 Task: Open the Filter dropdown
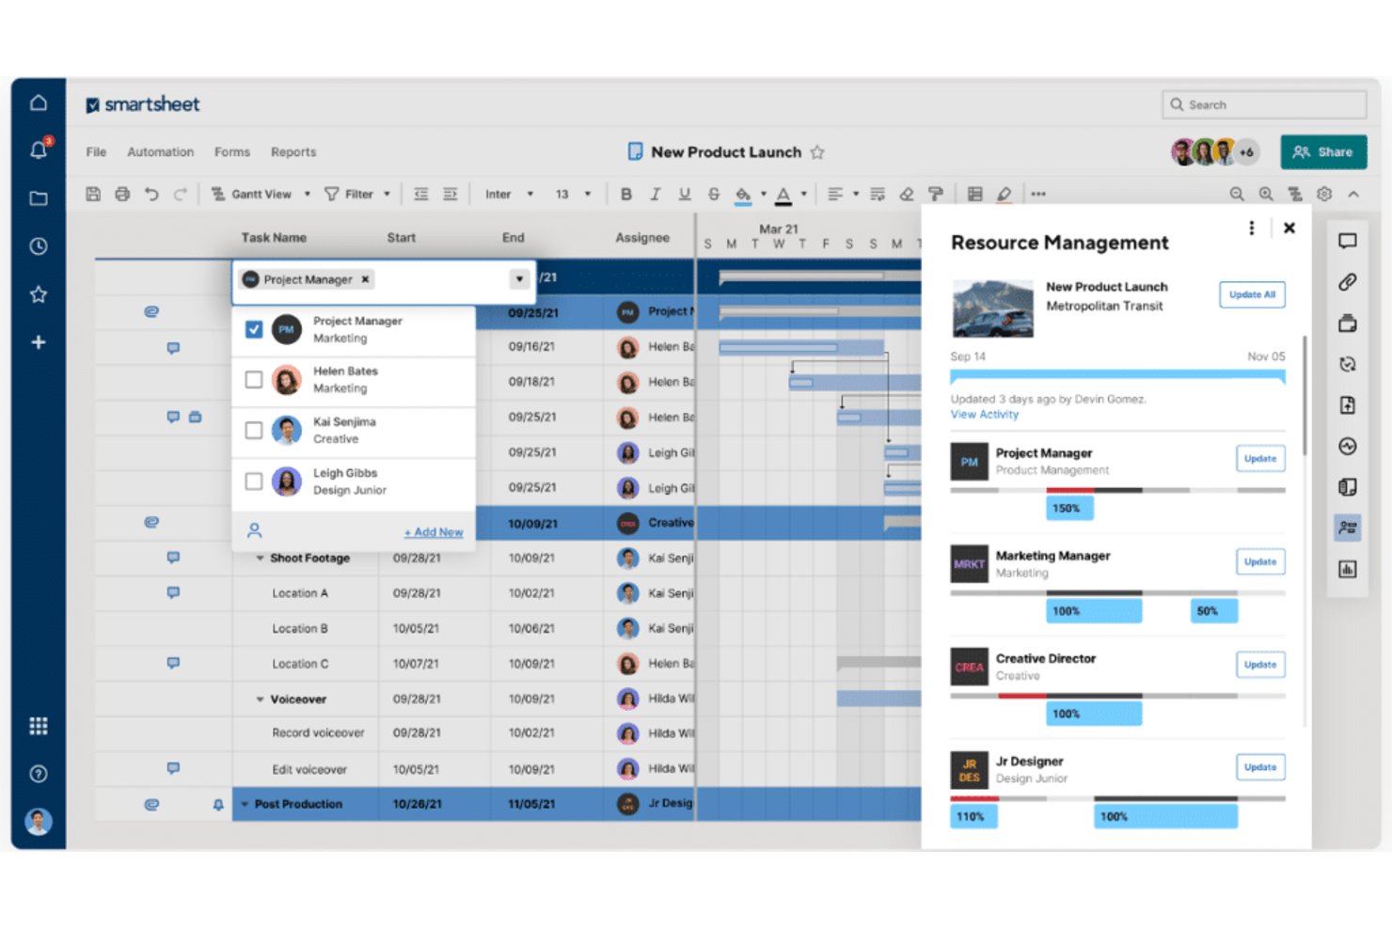[357, 194]
